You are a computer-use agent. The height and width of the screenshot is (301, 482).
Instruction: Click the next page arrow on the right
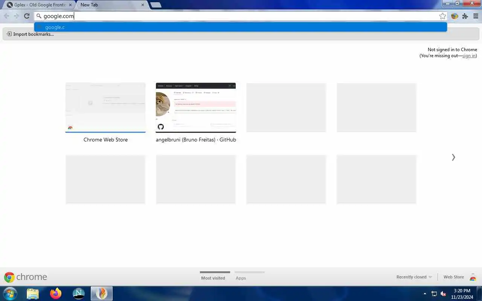tap(453, 157)
